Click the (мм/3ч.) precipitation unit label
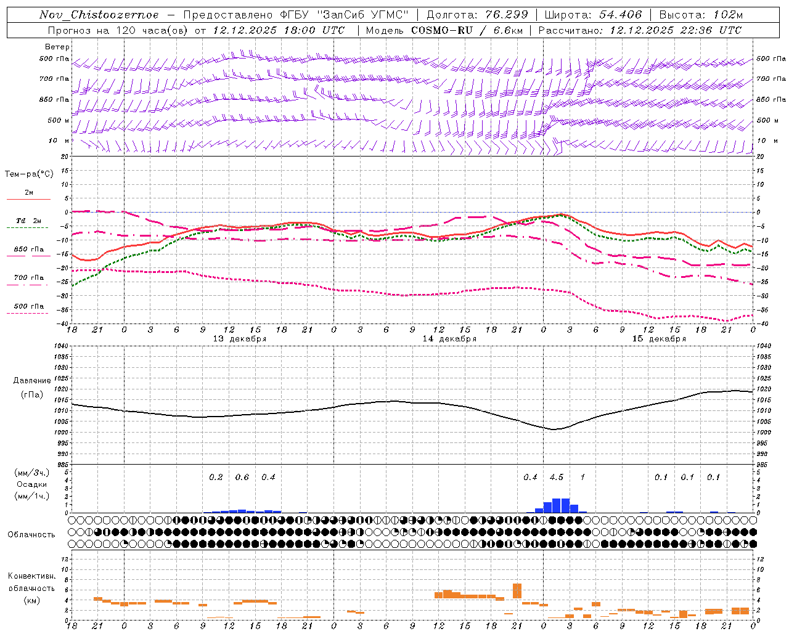 [x=32, y=473]
